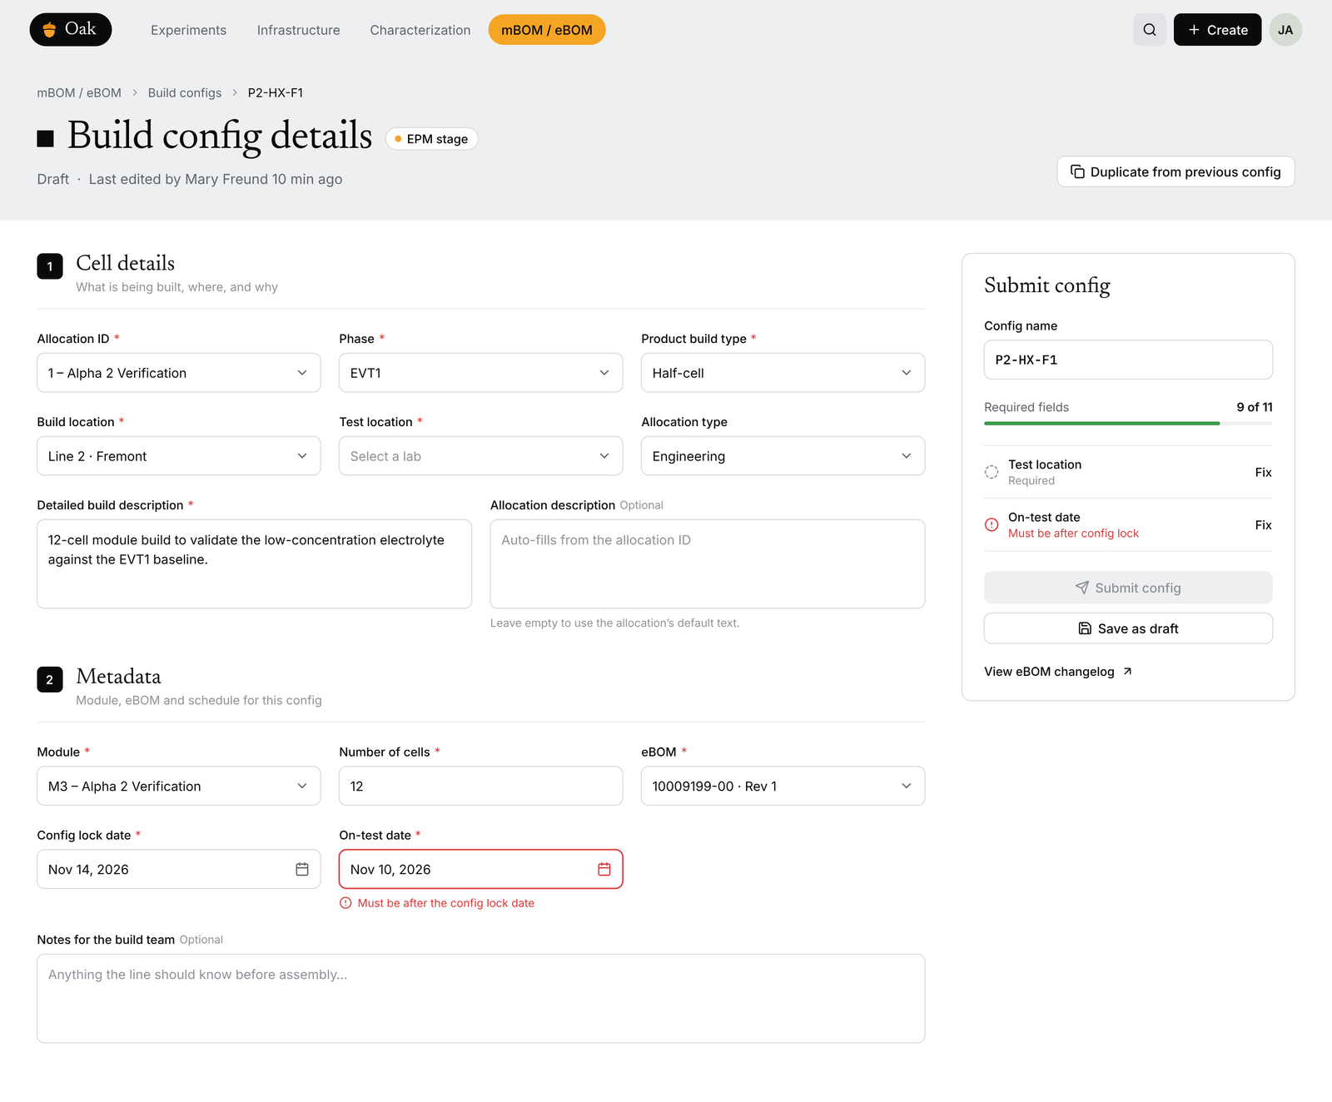The image size is (1332, 1102).
Task: Click Save as draft
Action: click(x=1128, y=628)
